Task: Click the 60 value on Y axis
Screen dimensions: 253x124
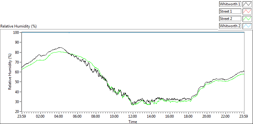Action: click(x=17, y=72)
